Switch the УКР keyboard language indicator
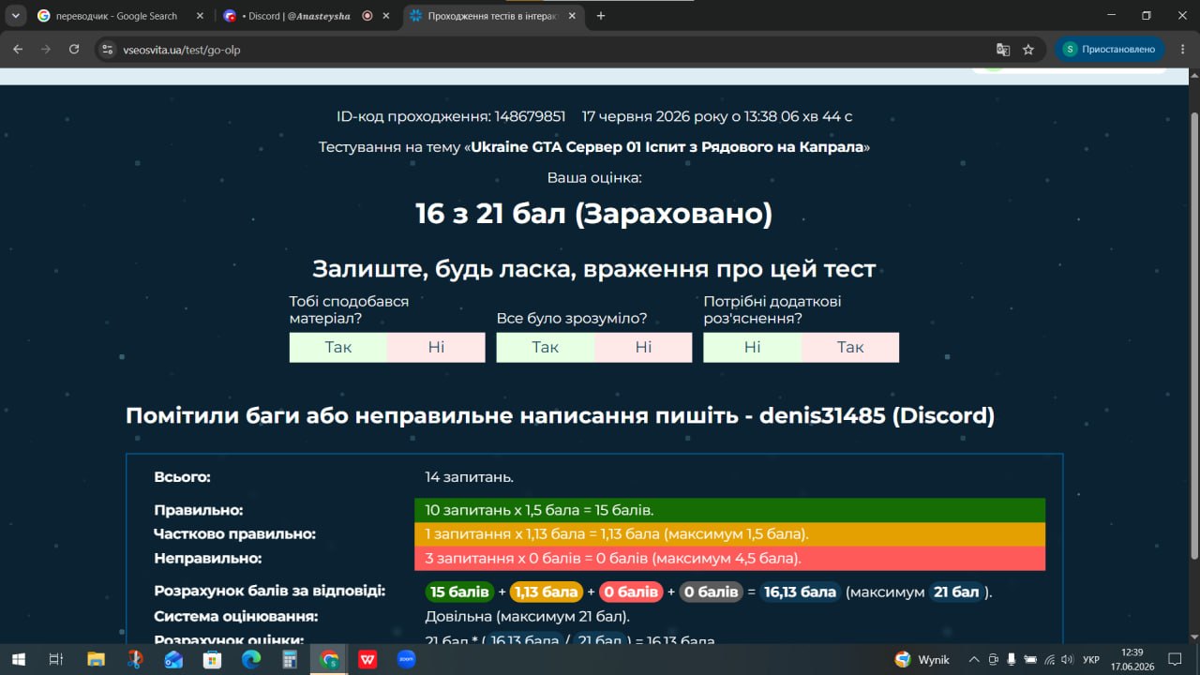Image resolution: width=1200 pixels, height=675 pixels. tap(1090, 659)
